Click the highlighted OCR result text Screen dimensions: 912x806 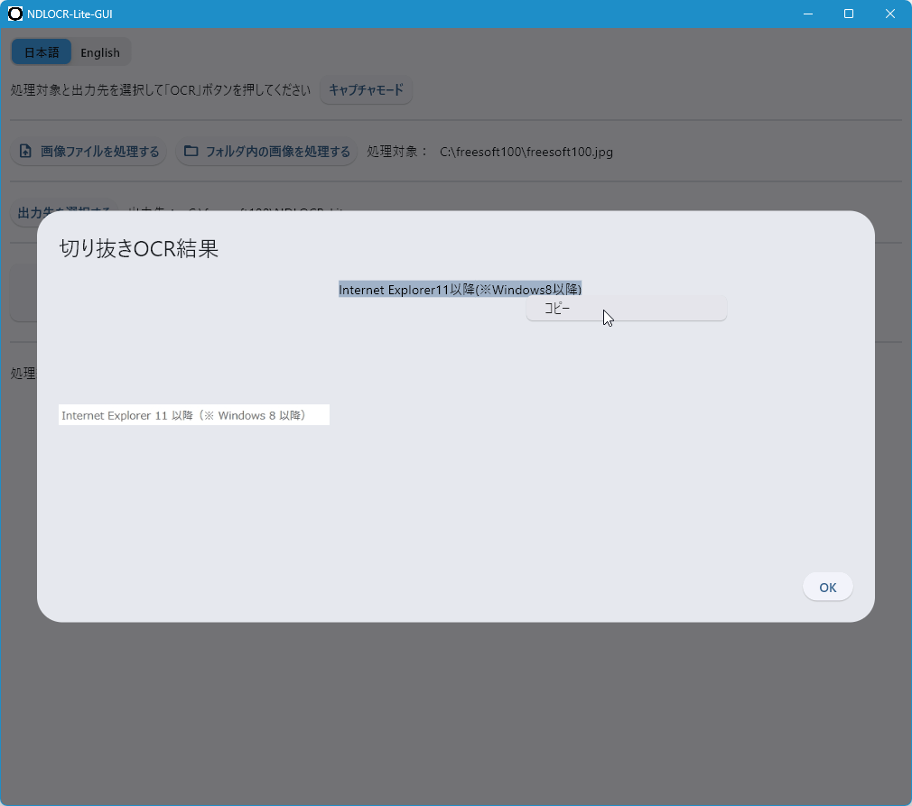460,290
